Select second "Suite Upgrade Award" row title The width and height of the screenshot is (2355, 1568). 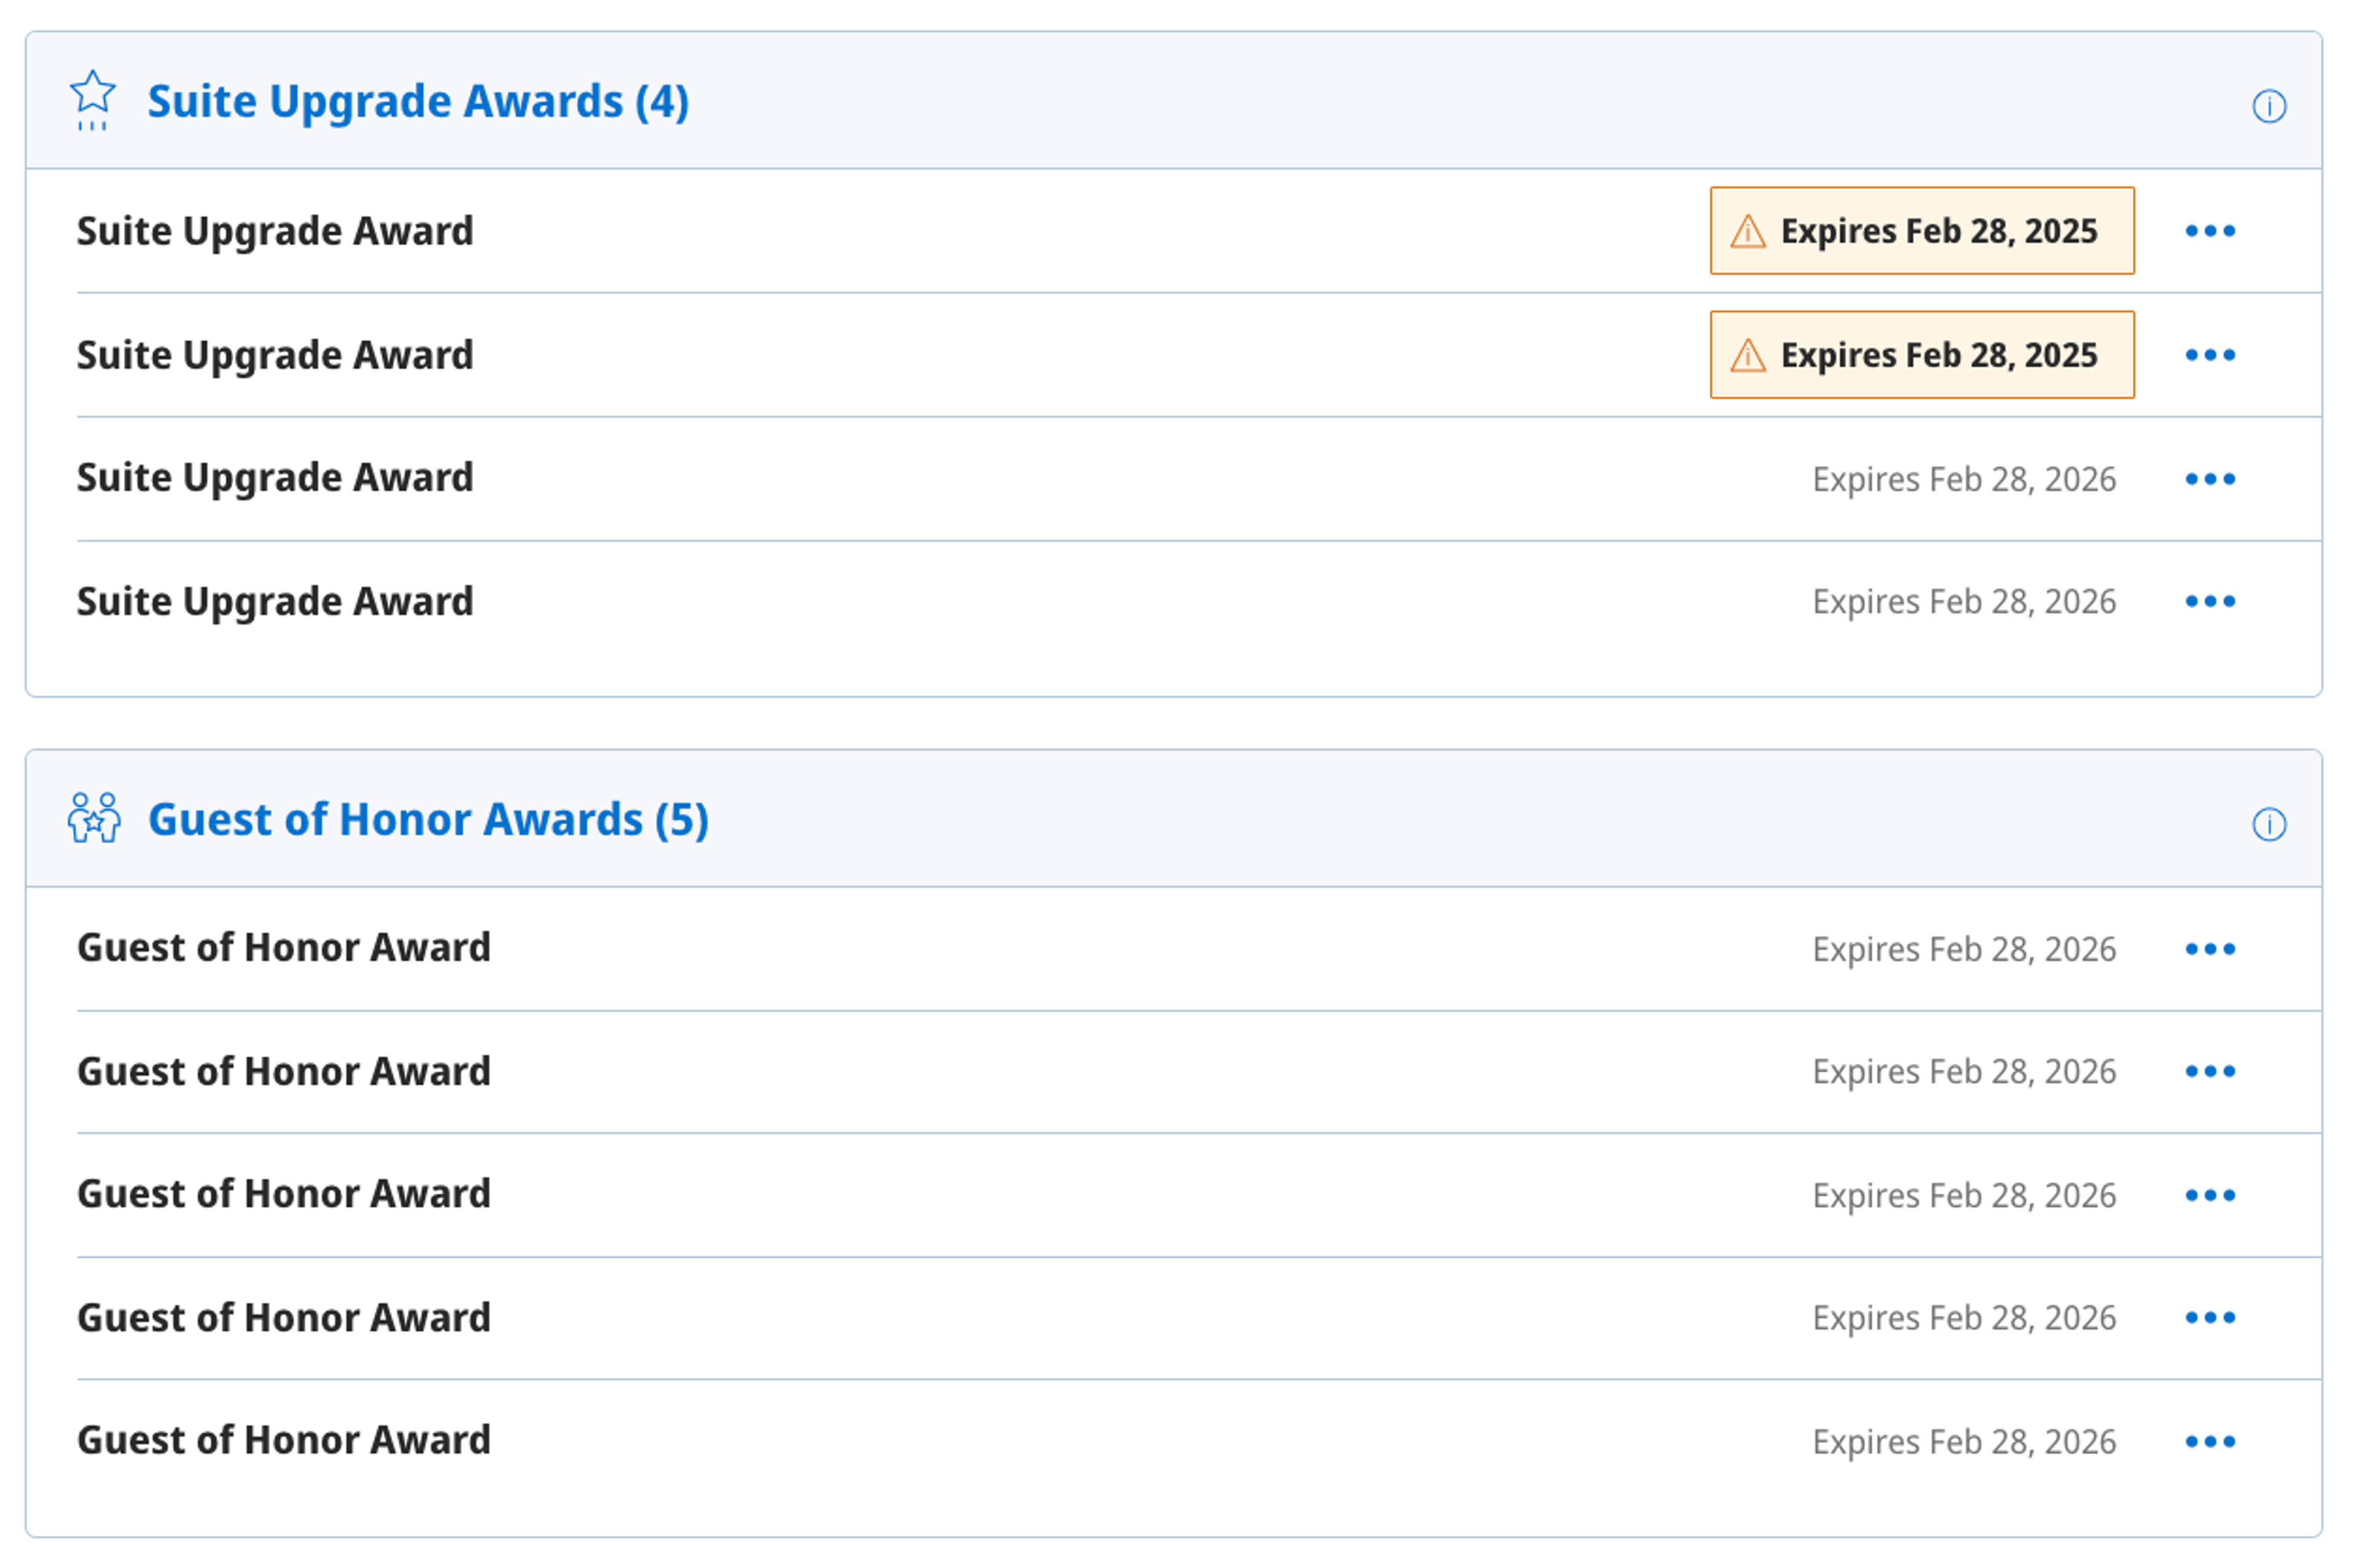click(x=275, y=356)
